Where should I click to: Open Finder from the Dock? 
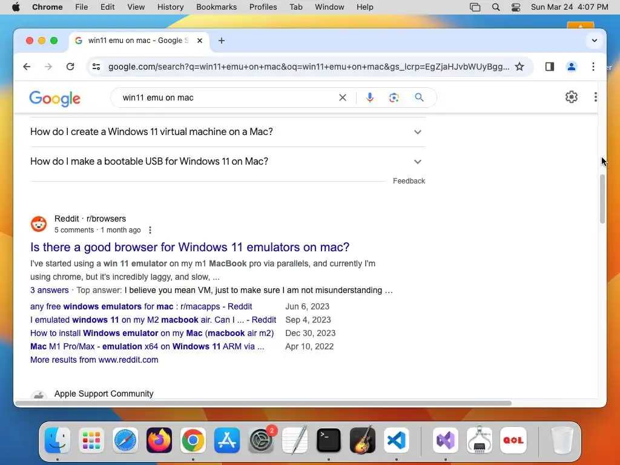(x=58, y=440)
